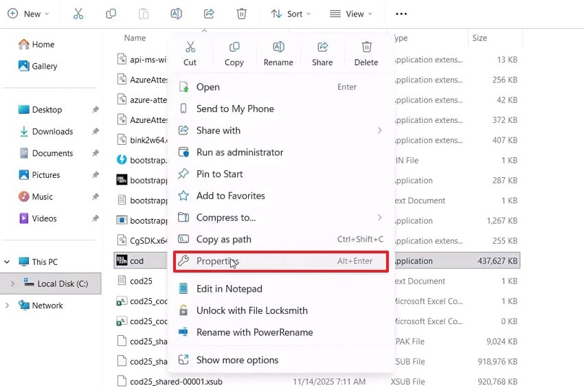584x390 pixels.
Task: Choose Delete in the context menu header
Action: coord(366,54)
